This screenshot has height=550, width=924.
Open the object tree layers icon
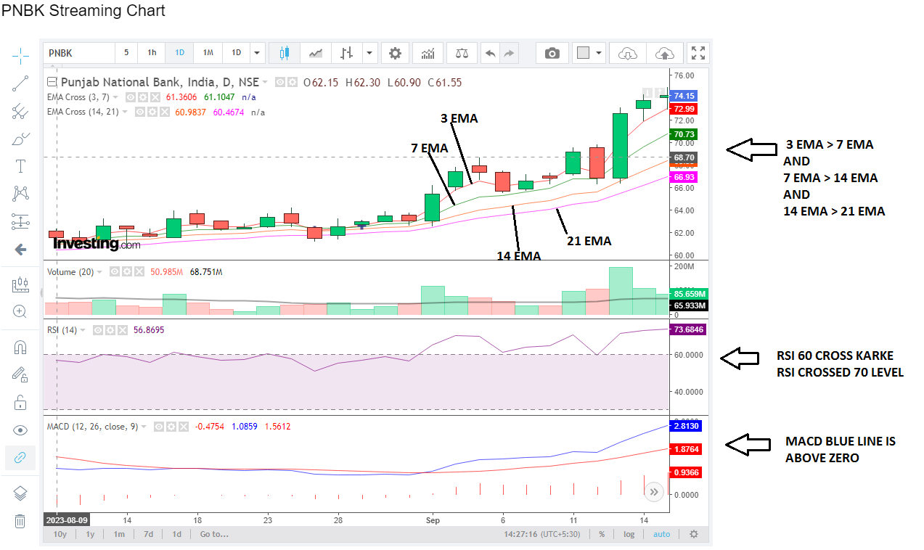pyautogui.click(x=20, y=493)
